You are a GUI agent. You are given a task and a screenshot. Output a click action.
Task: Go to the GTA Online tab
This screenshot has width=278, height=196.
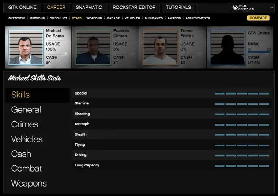point(22,7)
